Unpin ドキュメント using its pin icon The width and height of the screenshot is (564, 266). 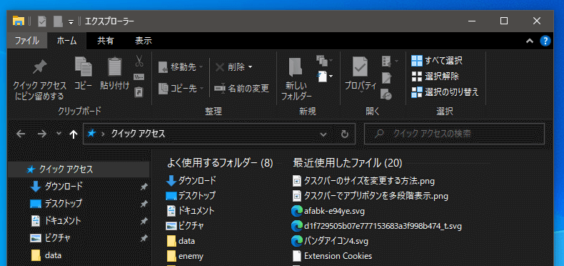(x=143, y=220)
